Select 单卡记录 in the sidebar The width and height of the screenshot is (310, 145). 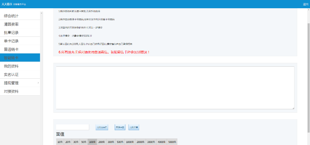tap(11, 41)
